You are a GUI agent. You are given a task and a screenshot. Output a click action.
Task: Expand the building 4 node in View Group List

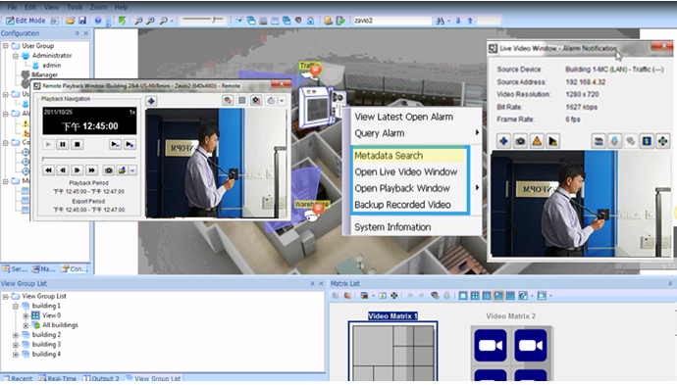coord(16,355)
